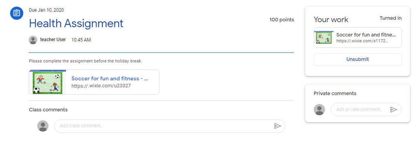Click the avatar beside the private comment box
The height and width of the screenshot is (149, 420).
[319, 110]
